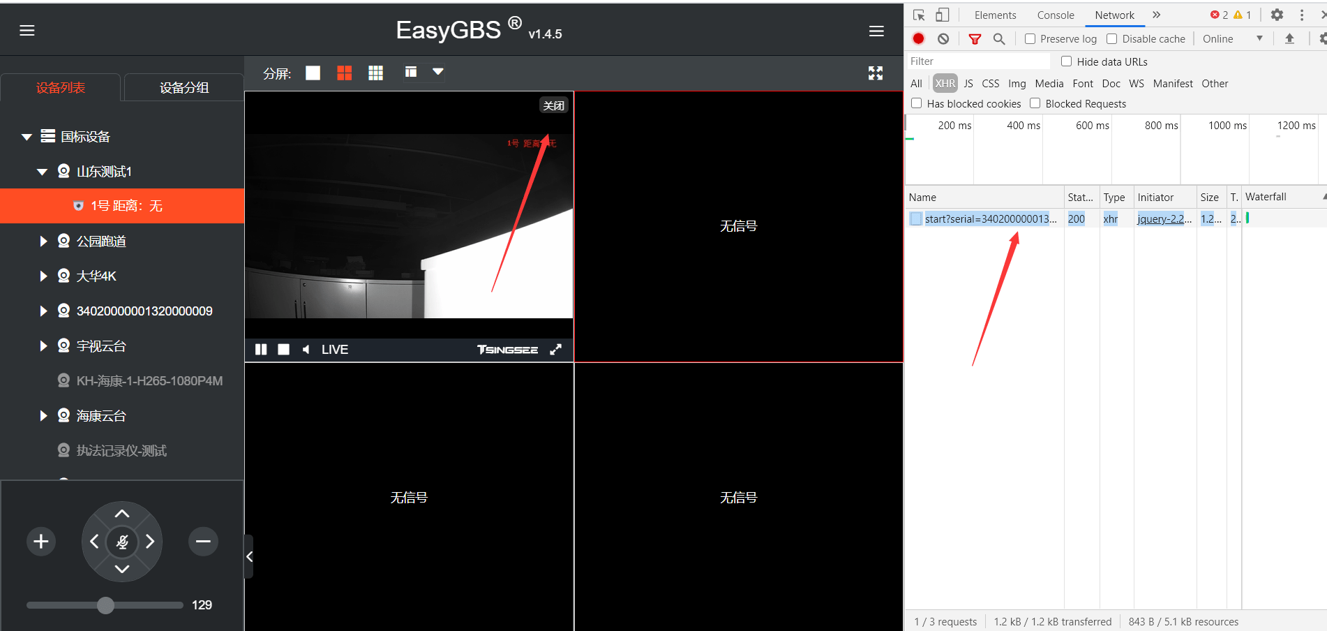The height and width of the screenshot is (631, 1327).
Task: Check the Hide data URLs option
Action: (1066, 61)
